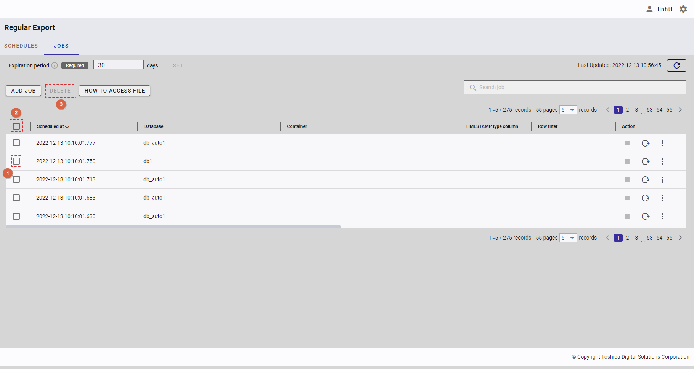The image size is (694, 369).
Task: Open the settings gear icon
Action: pyautogui.click(x=683, y=9)
